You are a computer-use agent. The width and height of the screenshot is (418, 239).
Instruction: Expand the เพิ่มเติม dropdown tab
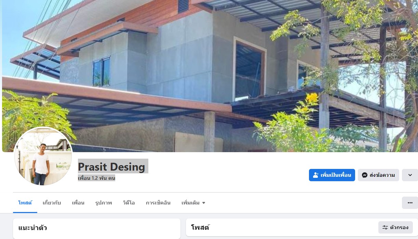click(x=193, y=203)
